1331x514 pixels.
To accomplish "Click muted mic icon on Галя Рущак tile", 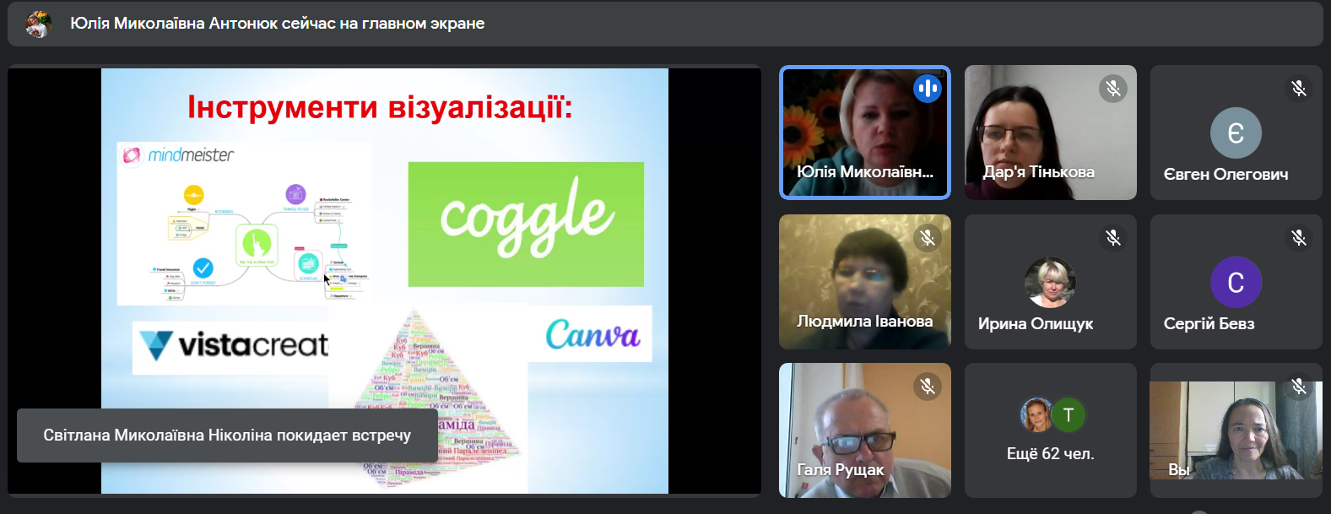I will [x=928, y=387].
